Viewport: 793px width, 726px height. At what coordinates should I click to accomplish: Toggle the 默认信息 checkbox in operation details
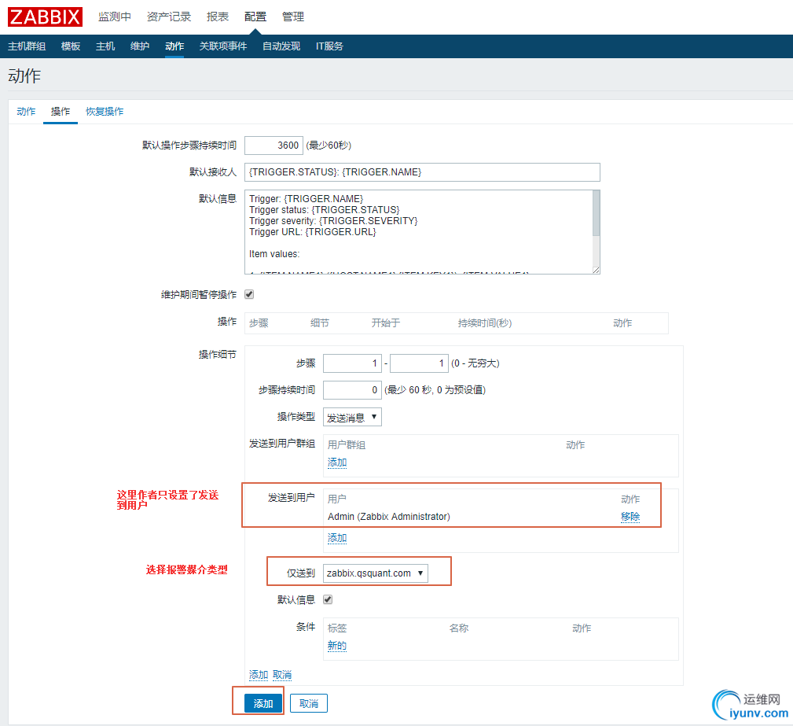[328, 599]
